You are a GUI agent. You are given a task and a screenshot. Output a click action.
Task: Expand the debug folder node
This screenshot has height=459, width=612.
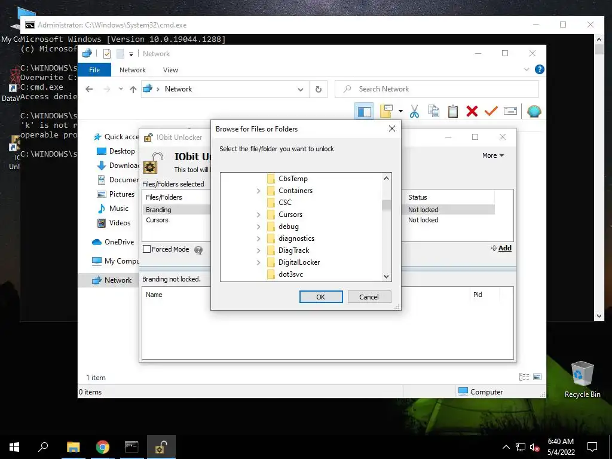(x=258, y=227)
